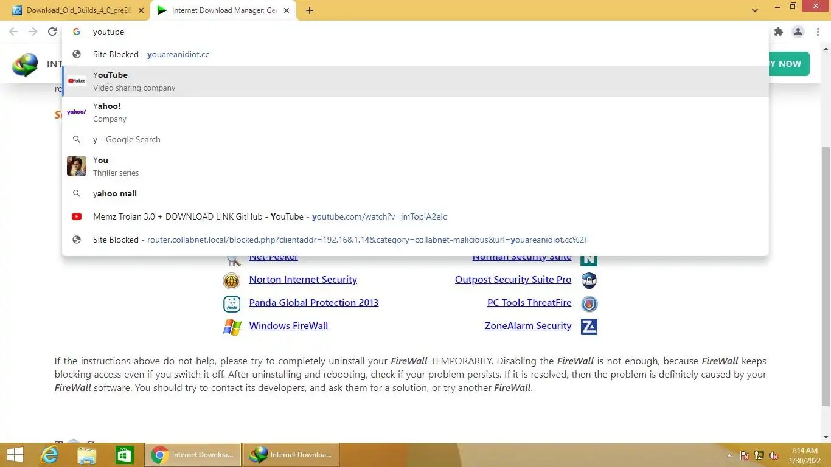The width and height of the screenshot is (831, 467).
Task: Open a new tab with plus button
Action: [310, 10]
